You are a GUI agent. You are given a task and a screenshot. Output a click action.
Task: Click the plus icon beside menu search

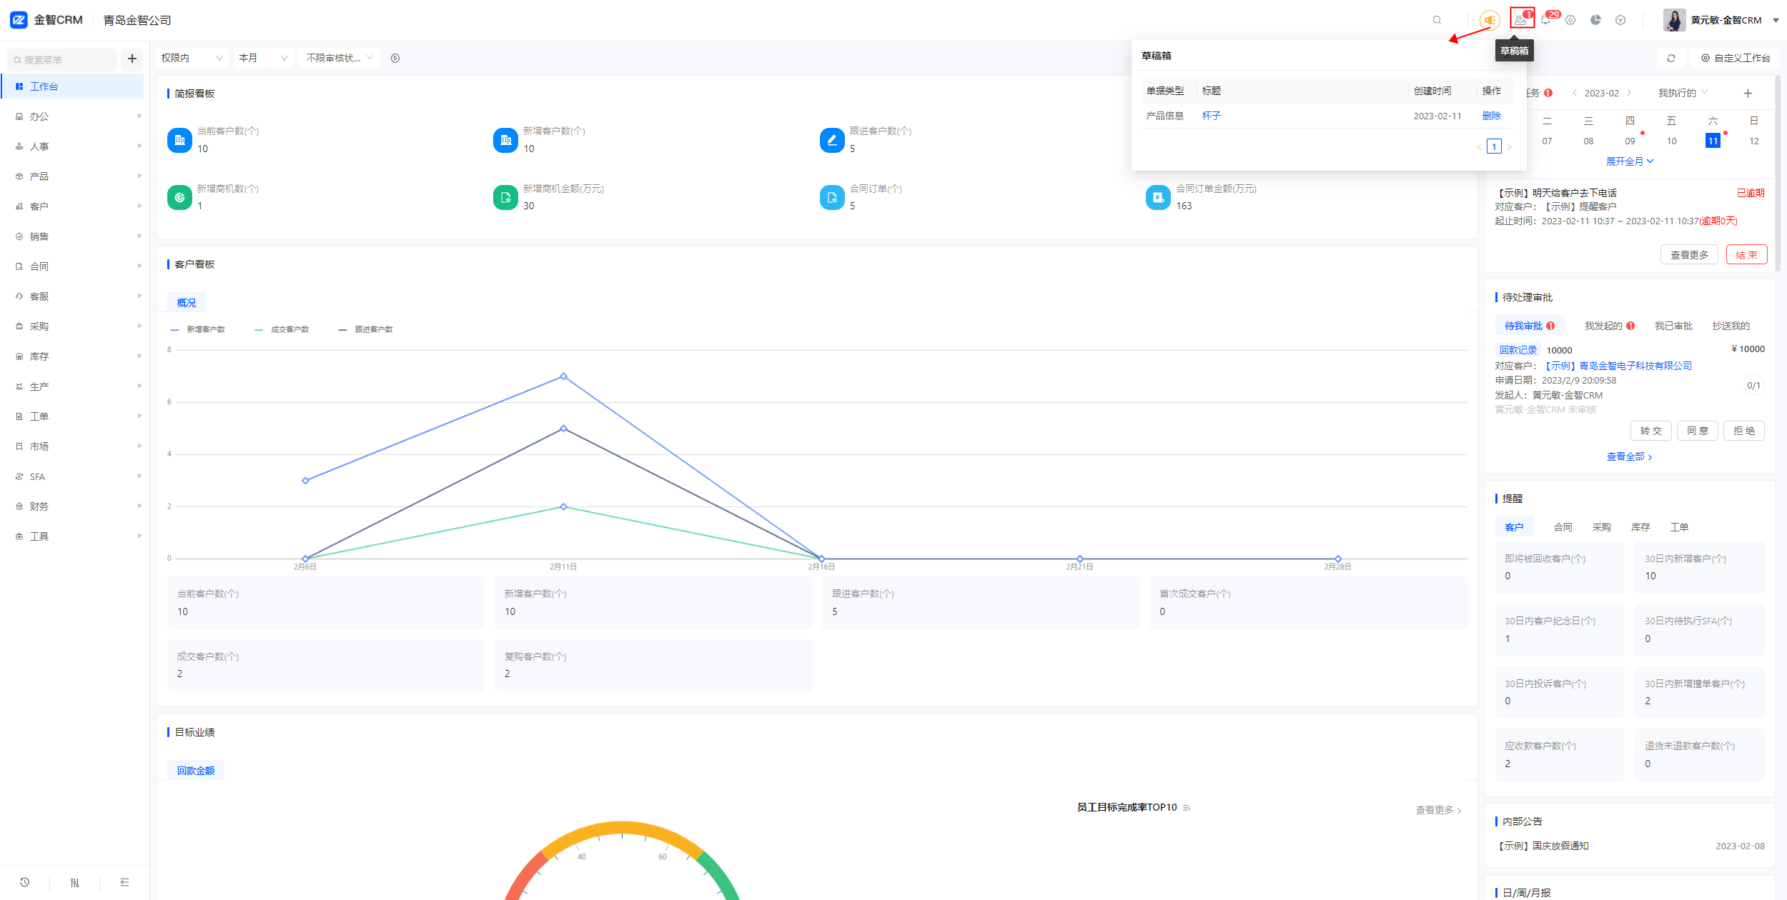[x=132, y=59]
